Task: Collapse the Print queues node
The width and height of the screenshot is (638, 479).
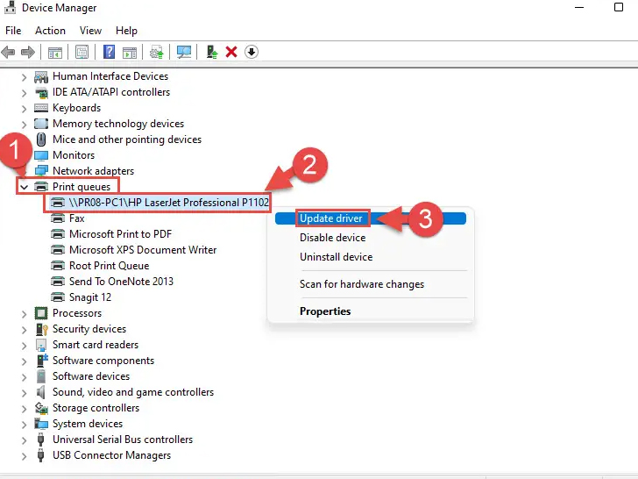Action: [25, 187]
